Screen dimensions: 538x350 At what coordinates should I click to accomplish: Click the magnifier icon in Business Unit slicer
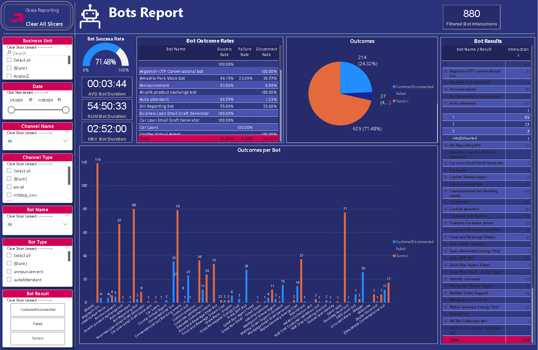click(x=9, y=53)
